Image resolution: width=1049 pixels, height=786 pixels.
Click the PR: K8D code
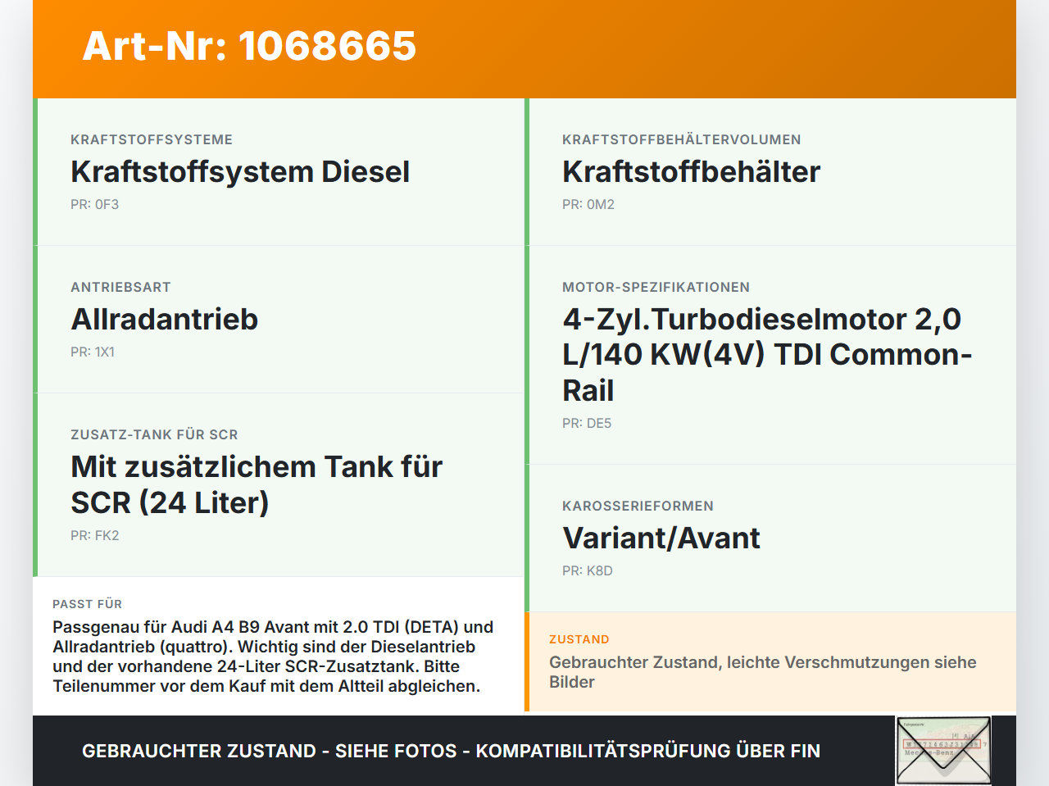588,571
